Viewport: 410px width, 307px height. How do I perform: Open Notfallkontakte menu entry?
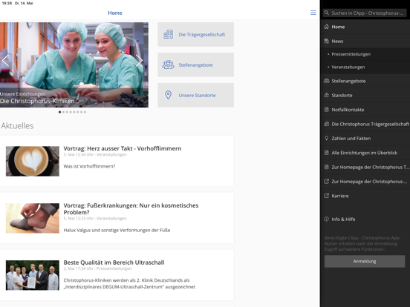pyautogui.click(x=365, y=110)
